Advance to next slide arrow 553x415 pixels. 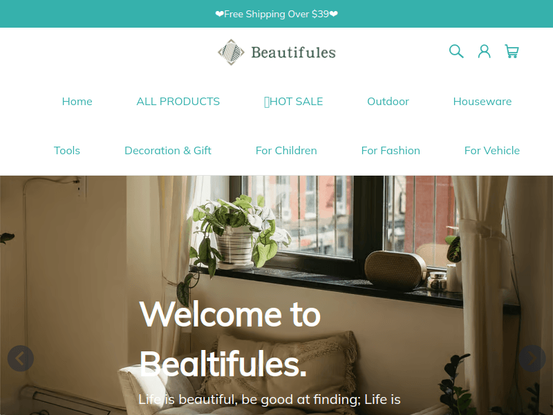(x=532, y=358)
